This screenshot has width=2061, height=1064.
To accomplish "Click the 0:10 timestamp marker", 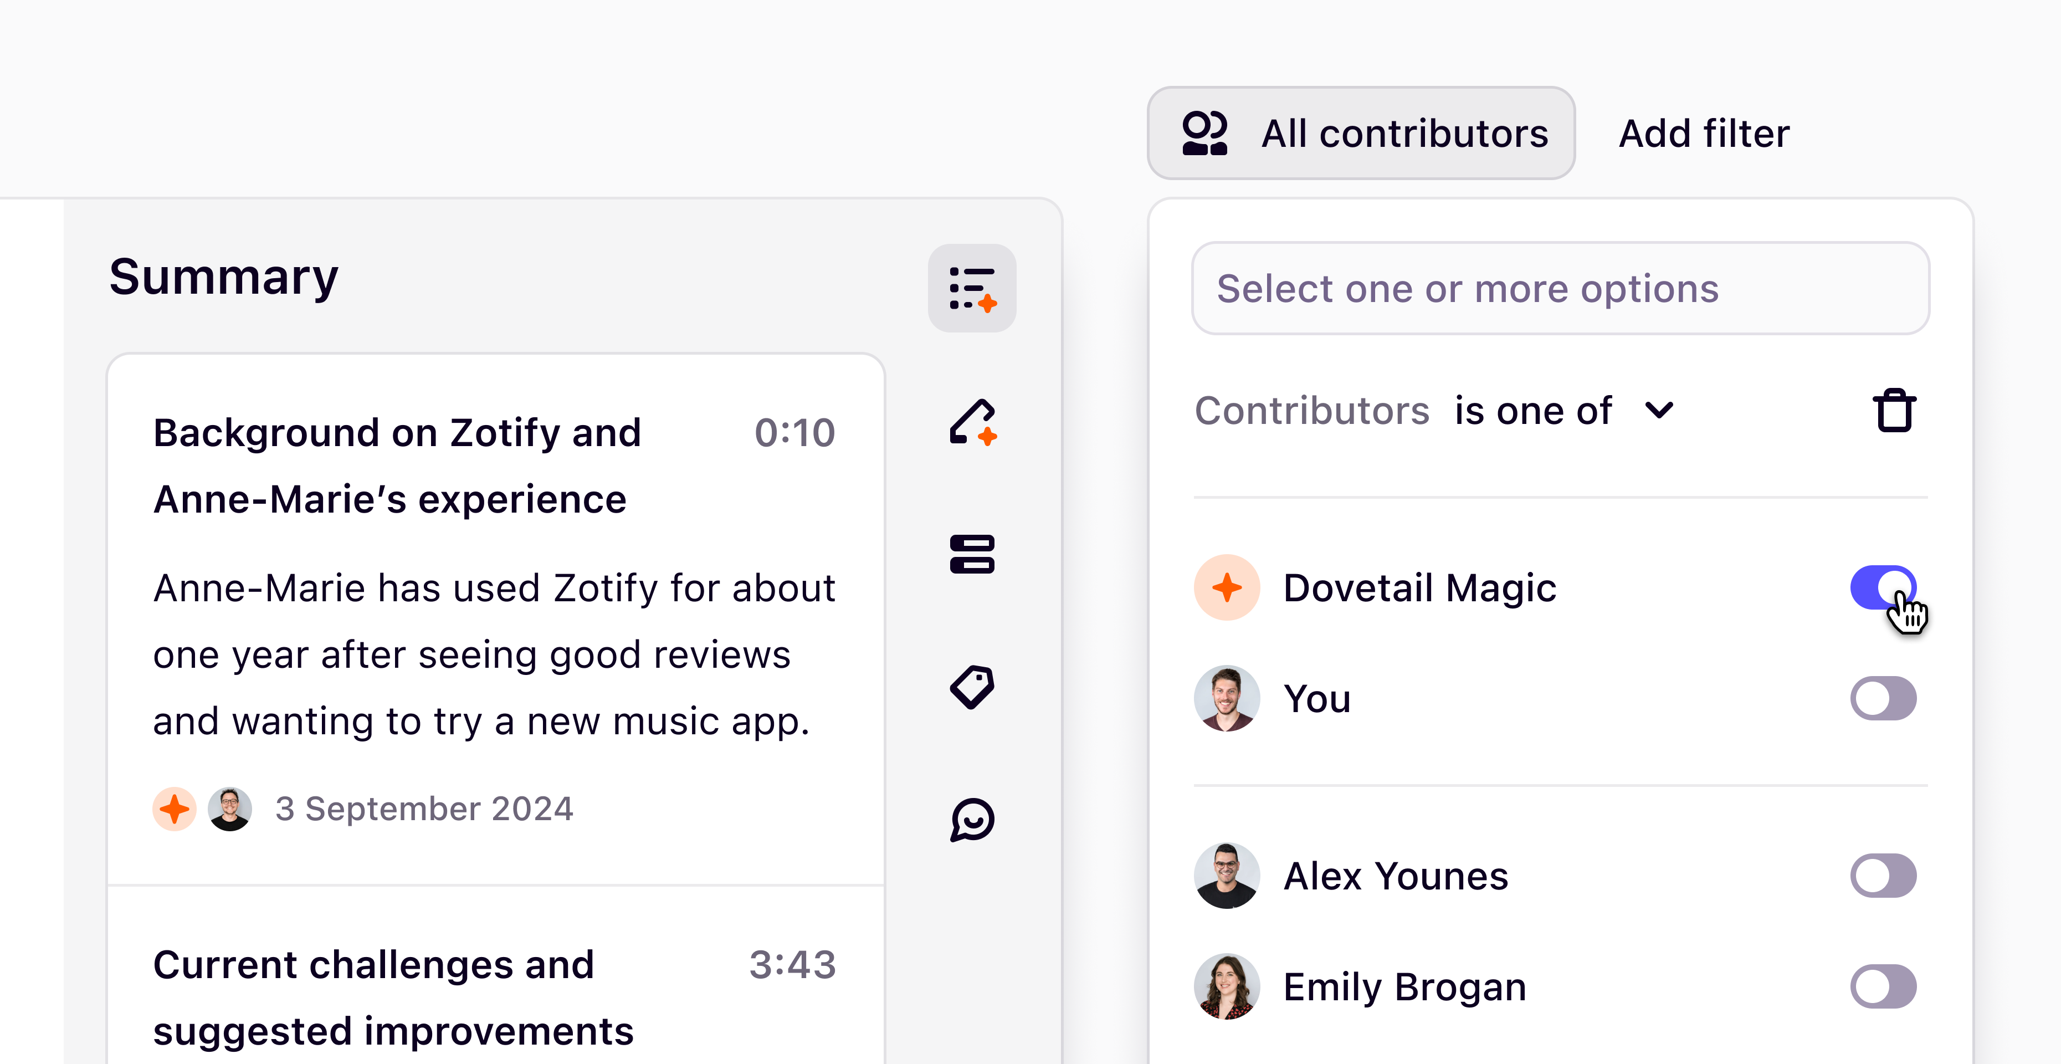I will [796, 432].
